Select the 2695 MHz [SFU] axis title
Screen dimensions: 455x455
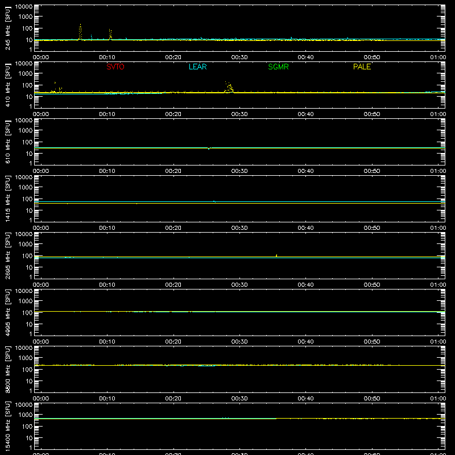coord(8,255)
